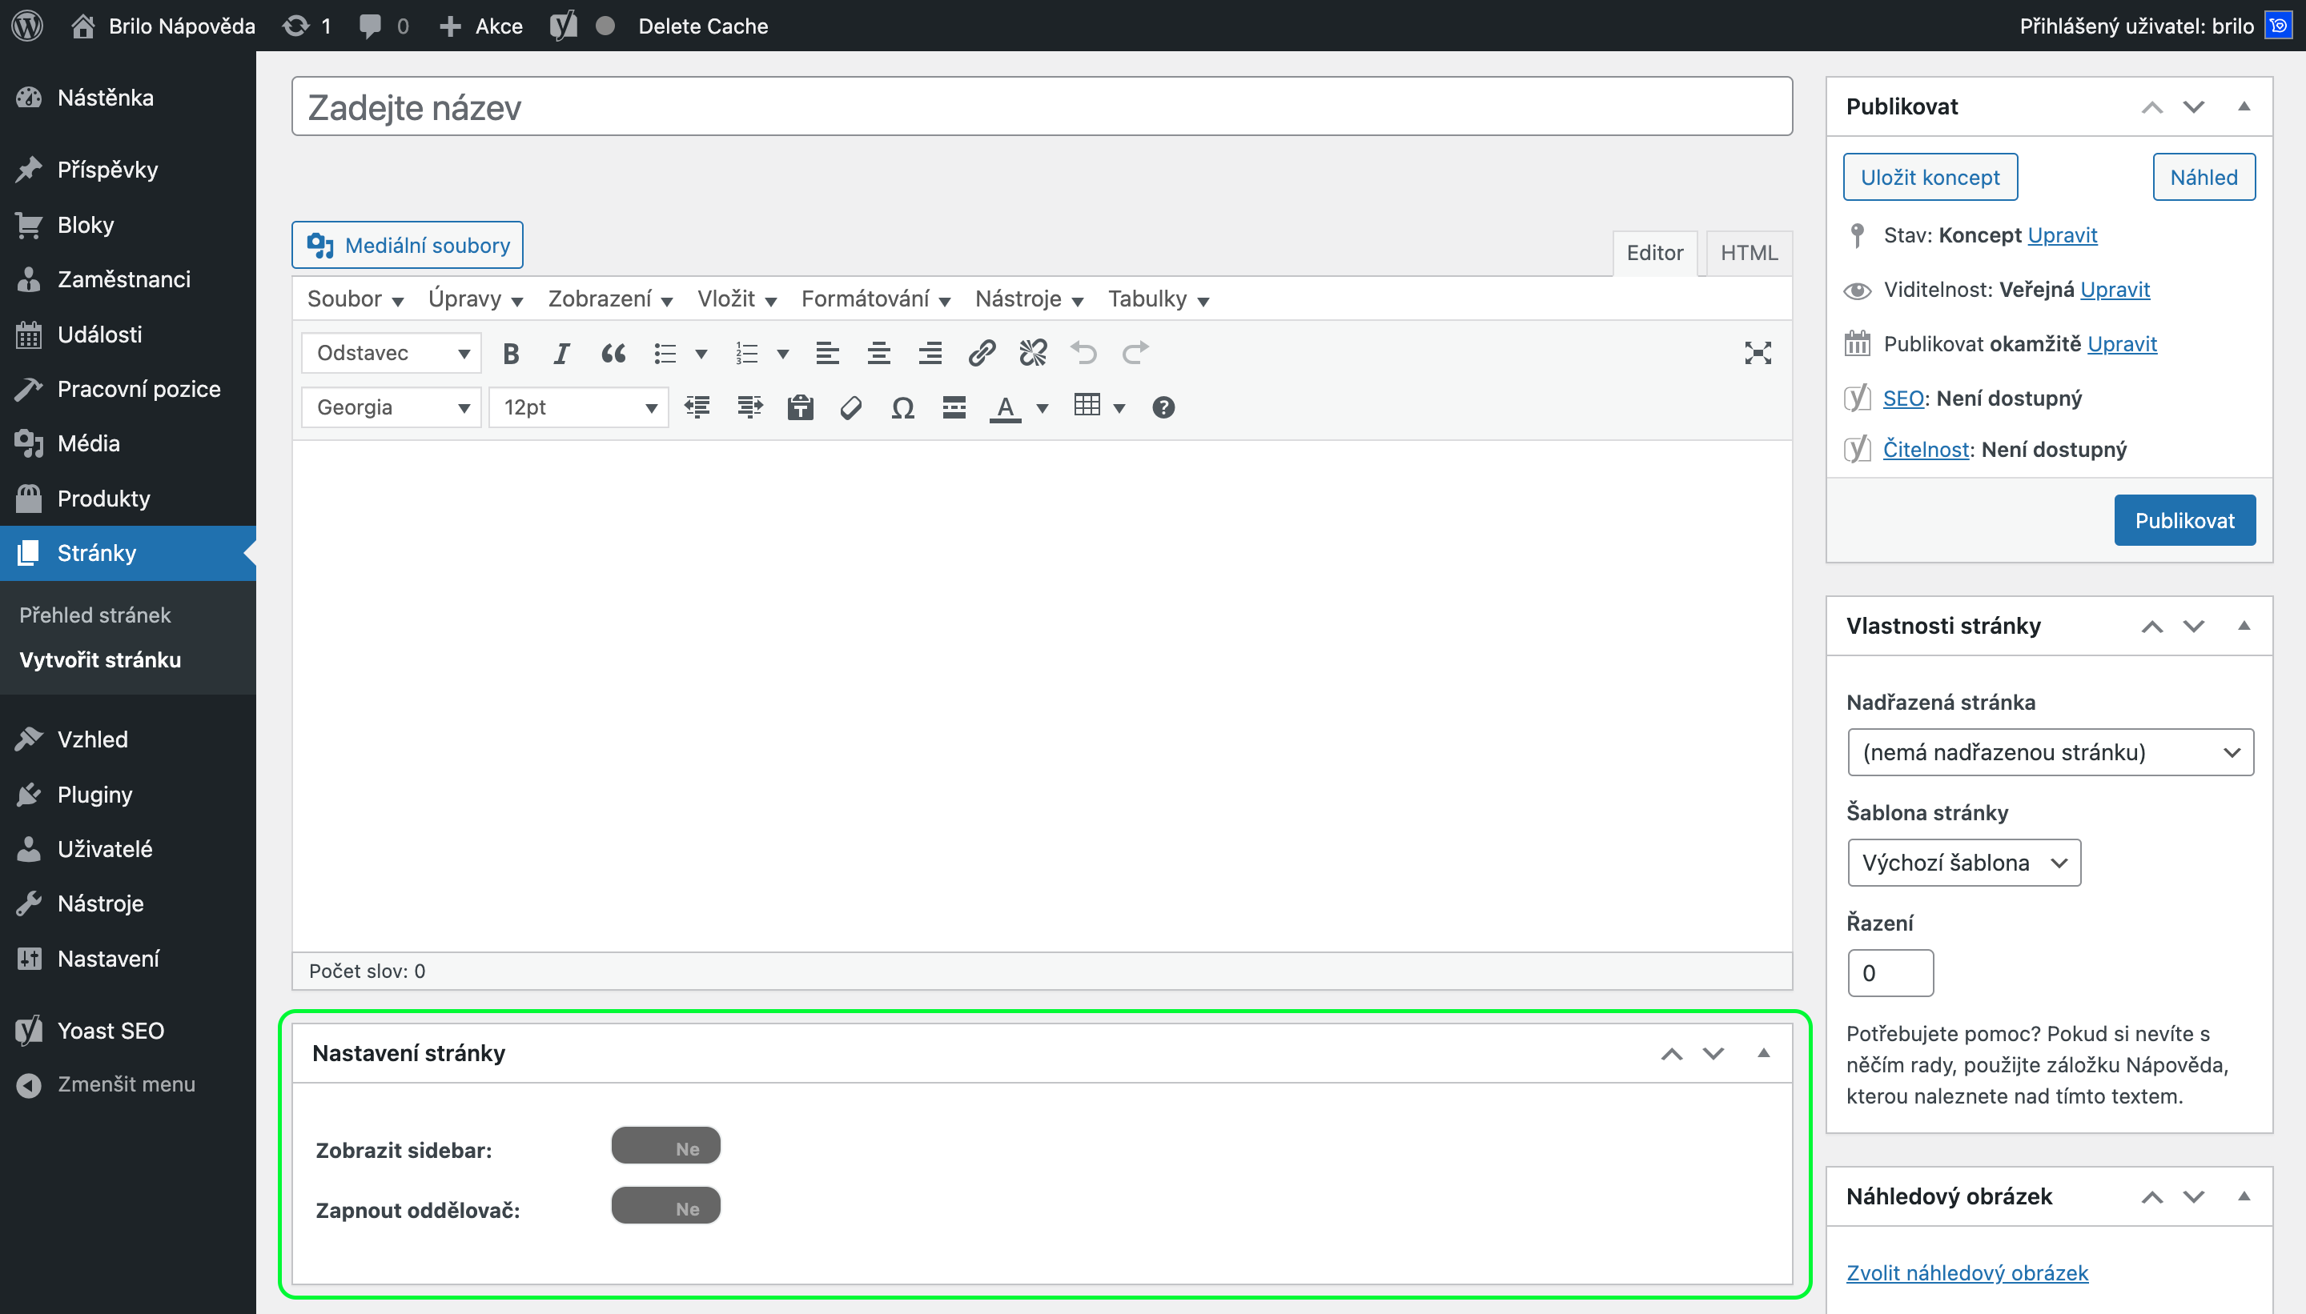Switch to the HTML editor tab
Screen dimensions: 2306x1314
tap(1748, 253)
